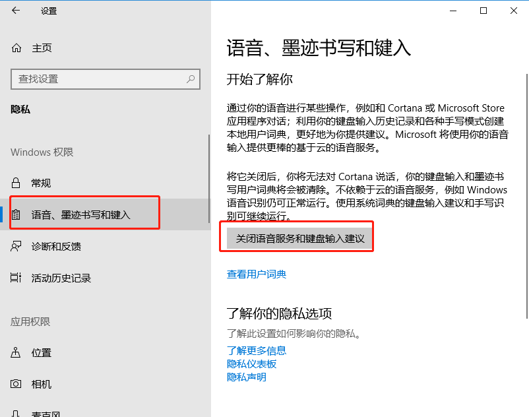Screen dimensions: 529x417
Task: Click the feedback icon beside 诊断和反馈
Action: pos(16,246)
